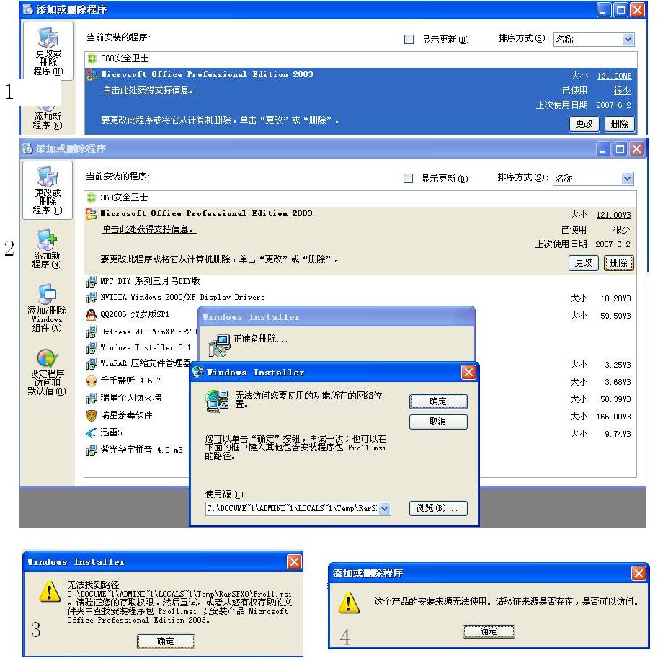Image resolution: width=658 pixels, height=658 pixels.
Task: Select 迅雷5 row text
Action: point(111,432)
